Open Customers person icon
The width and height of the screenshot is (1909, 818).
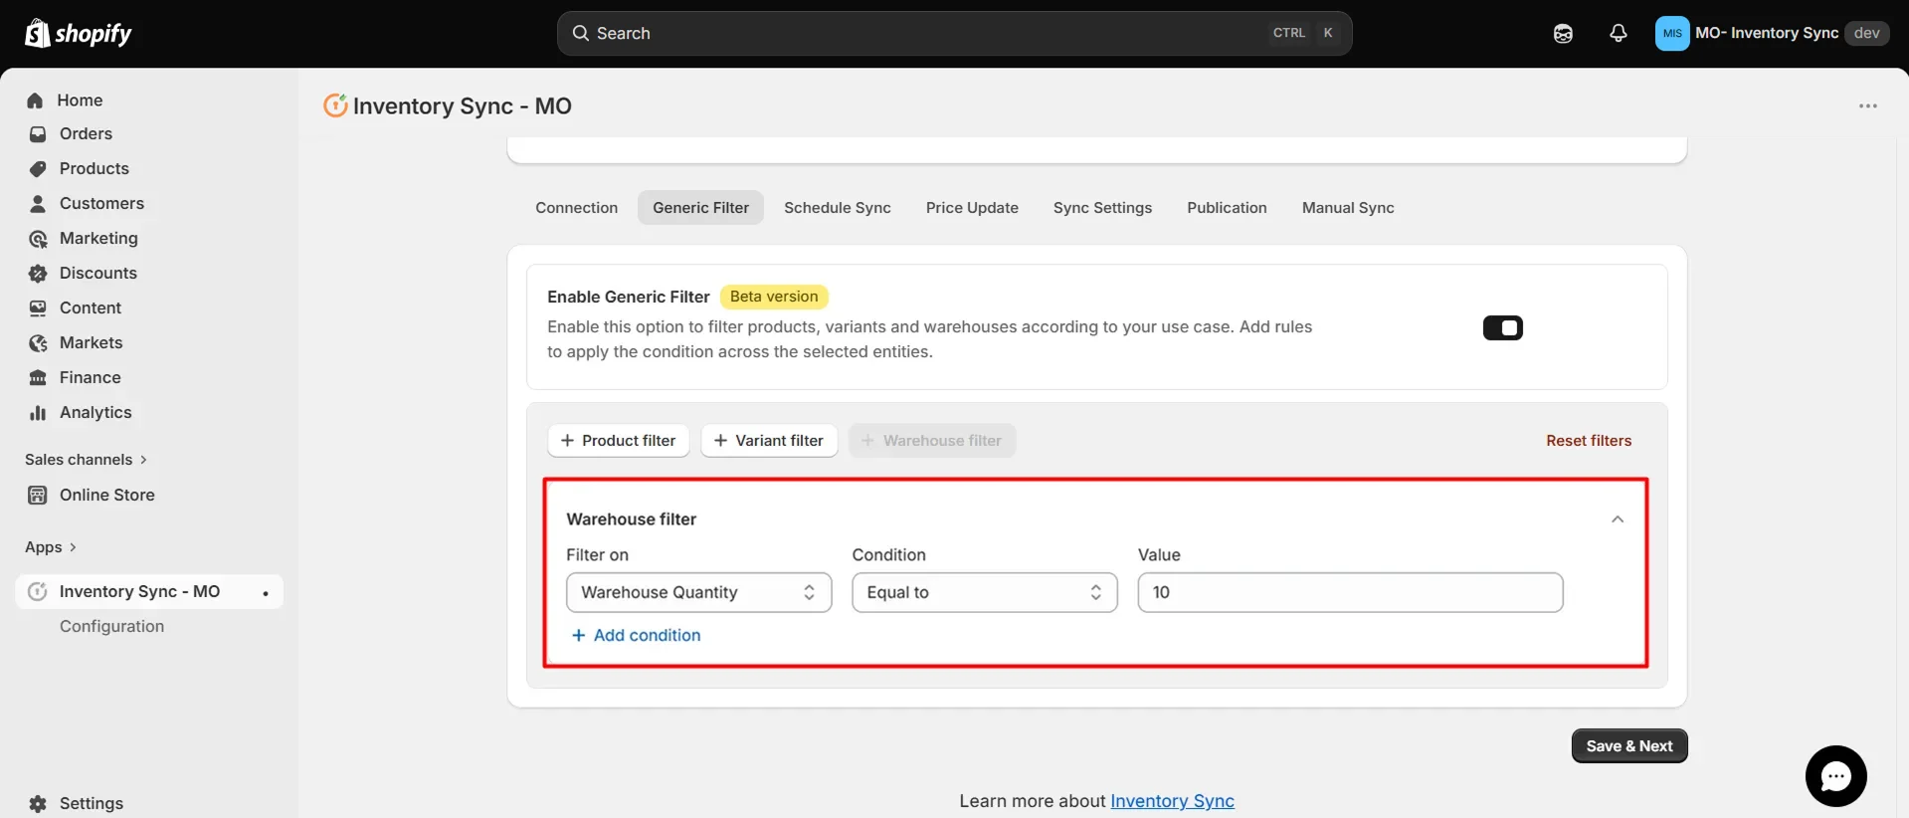pos(38,204)
